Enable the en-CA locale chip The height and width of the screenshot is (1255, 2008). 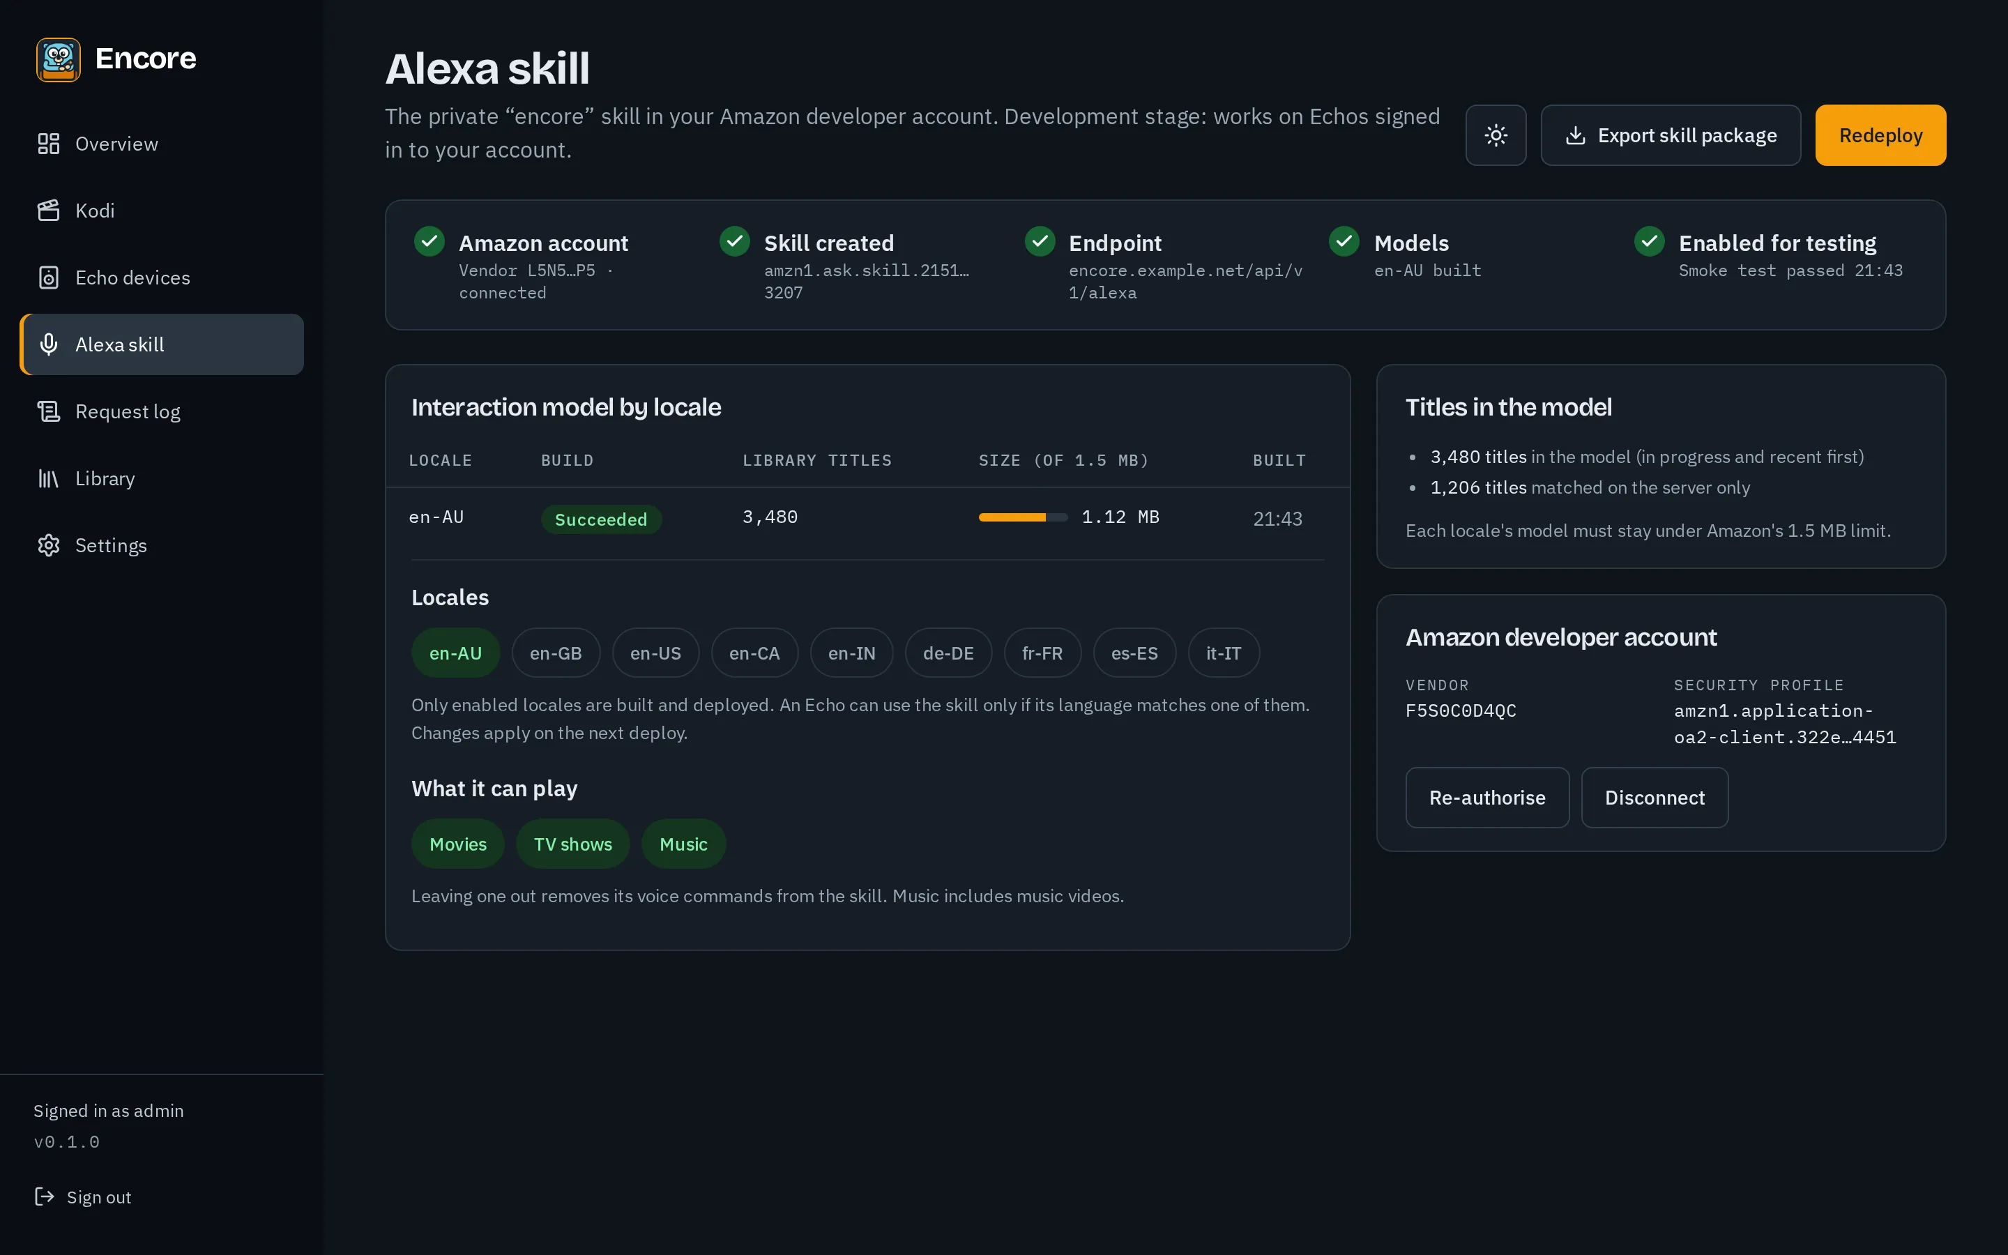[754, 653]
